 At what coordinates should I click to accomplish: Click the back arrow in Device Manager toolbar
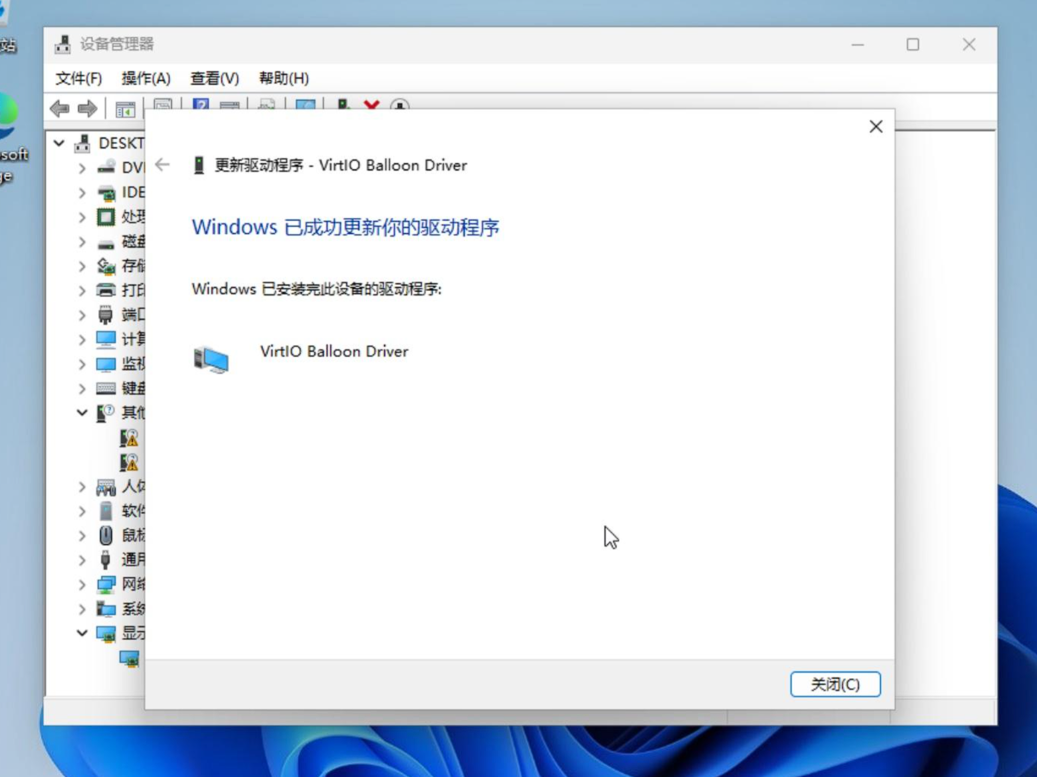(60, 108)
